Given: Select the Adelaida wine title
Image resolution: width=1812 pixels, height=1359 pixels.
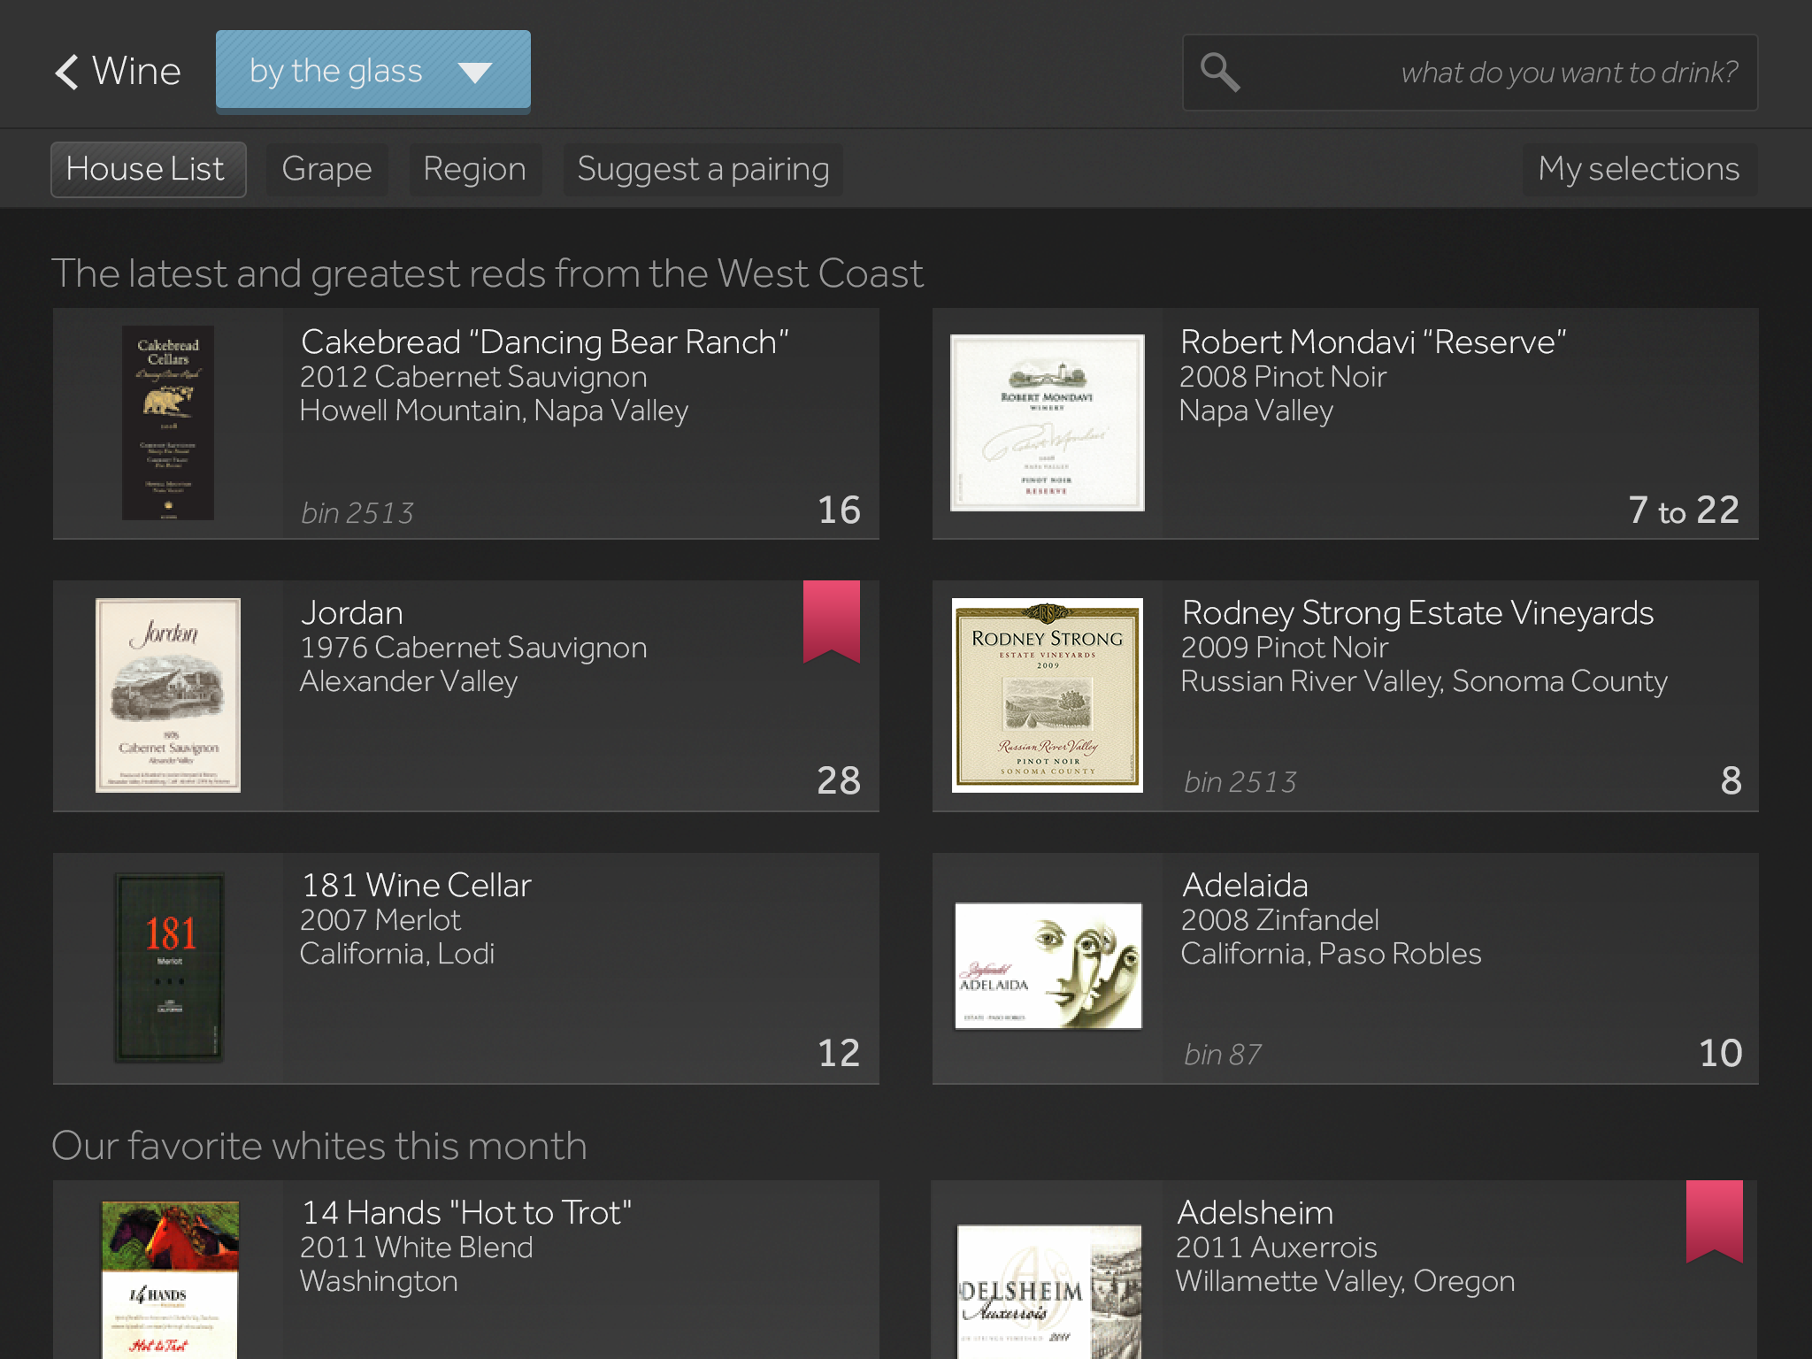Looking at the screenshot, I should [x=1245, y=886].
